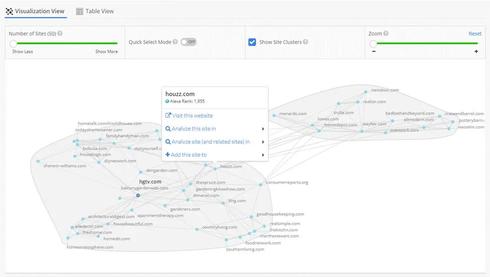Click the zoom in plus icon
Image resolution: width=490 pixels, height=277 pixels.
[x=476, y=52]
